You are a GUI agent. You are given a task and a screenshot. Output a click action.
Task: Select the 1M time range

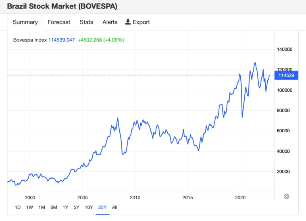coord(42,207)
